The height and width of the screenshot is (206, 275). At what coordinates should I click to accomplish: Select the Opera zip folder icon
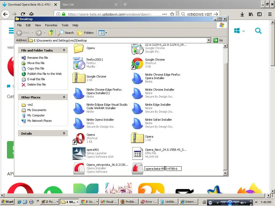pos(137,138)
